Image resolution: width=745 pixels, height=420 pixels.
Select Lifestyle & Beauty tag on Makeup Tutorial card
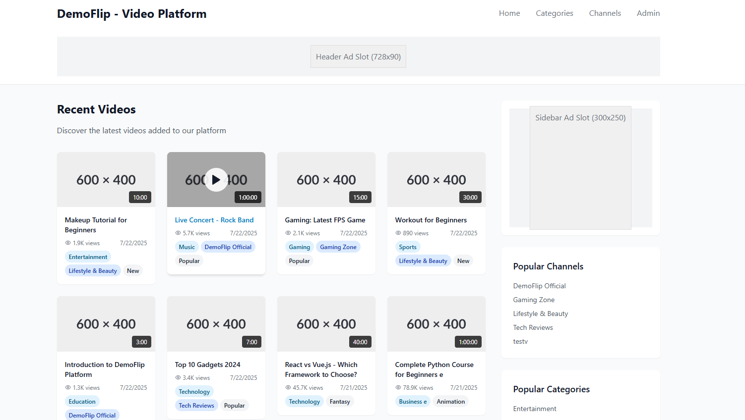(93, 271)
